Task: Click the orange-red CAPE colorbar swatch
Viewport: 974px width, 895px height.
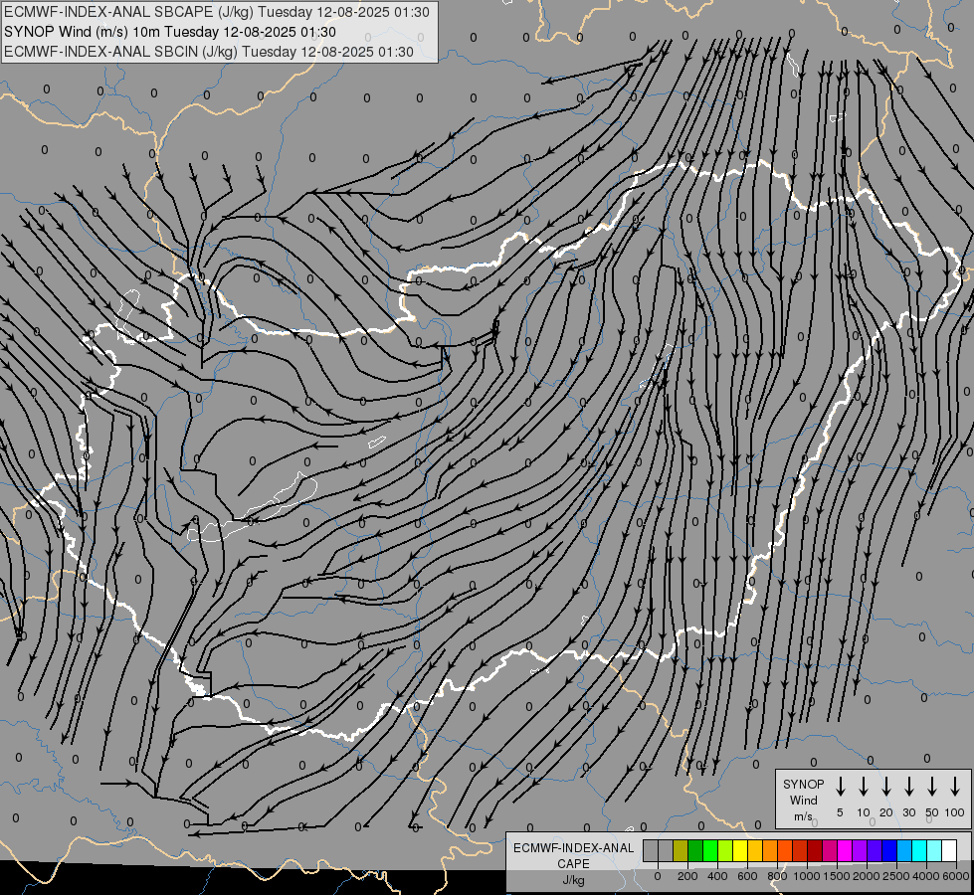Action: click(785, 850)
